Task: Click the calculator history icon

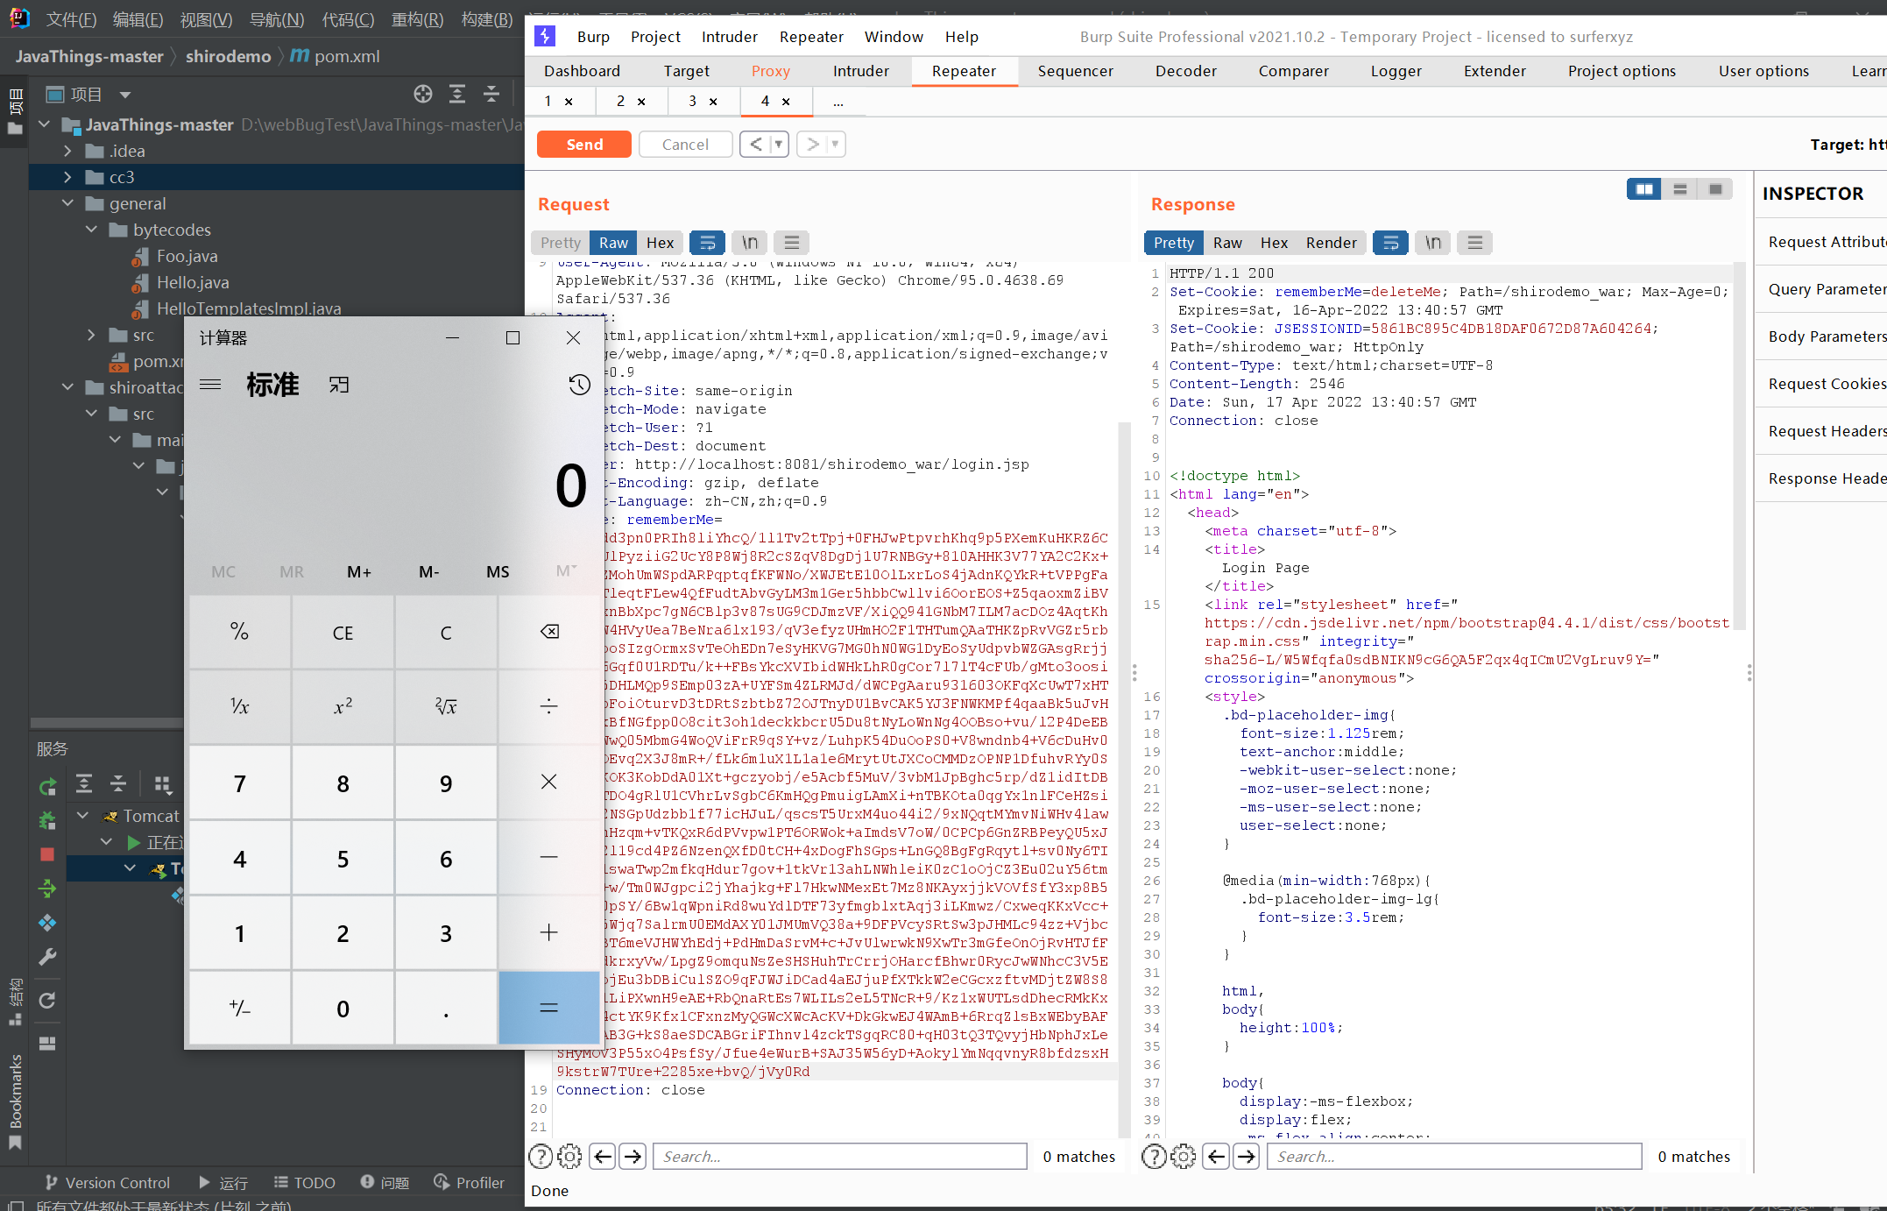Action: pos(579,385)
